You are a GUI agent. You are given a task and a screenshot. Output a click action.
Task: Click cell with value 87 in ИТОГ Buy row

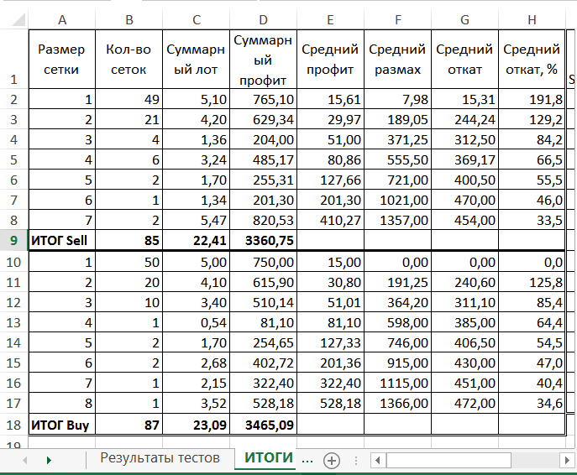point(129,425)
